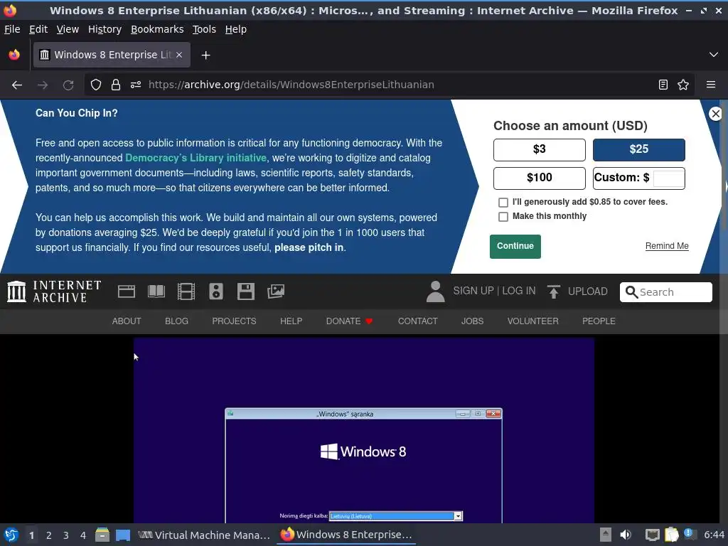Open a new tab with plus button
The image size is (728, 546).
(x=205, y=55)
